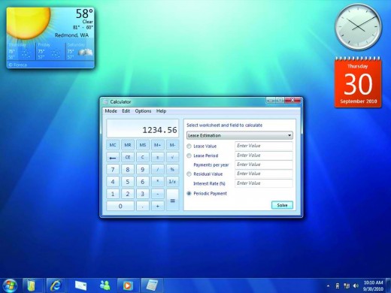Open the Edit menu
The width and height of the screenshot is (391, 293).
[x=126, y=111]
